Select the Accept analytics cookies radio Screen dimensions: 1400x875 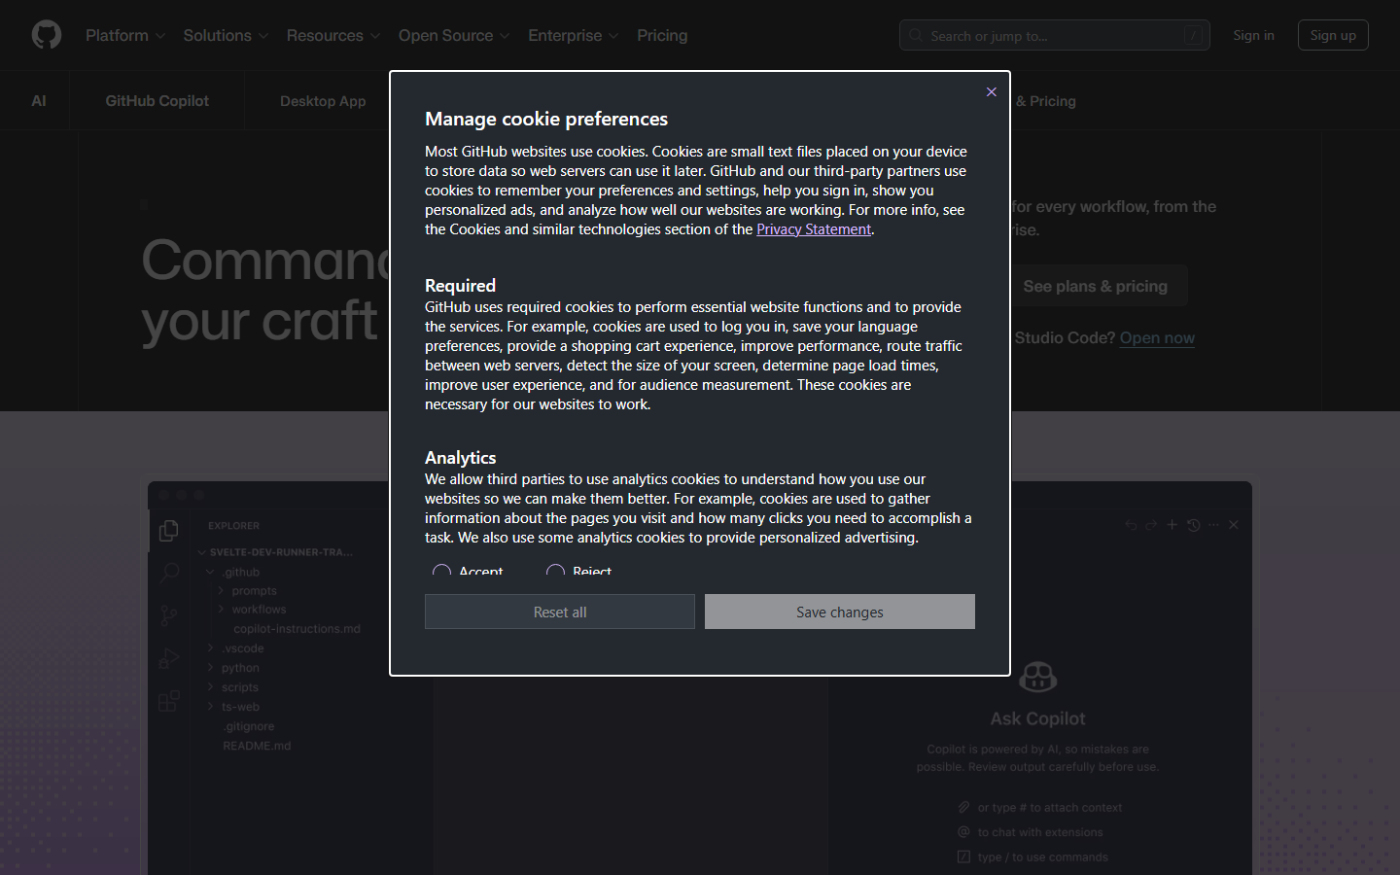(441, 572)
